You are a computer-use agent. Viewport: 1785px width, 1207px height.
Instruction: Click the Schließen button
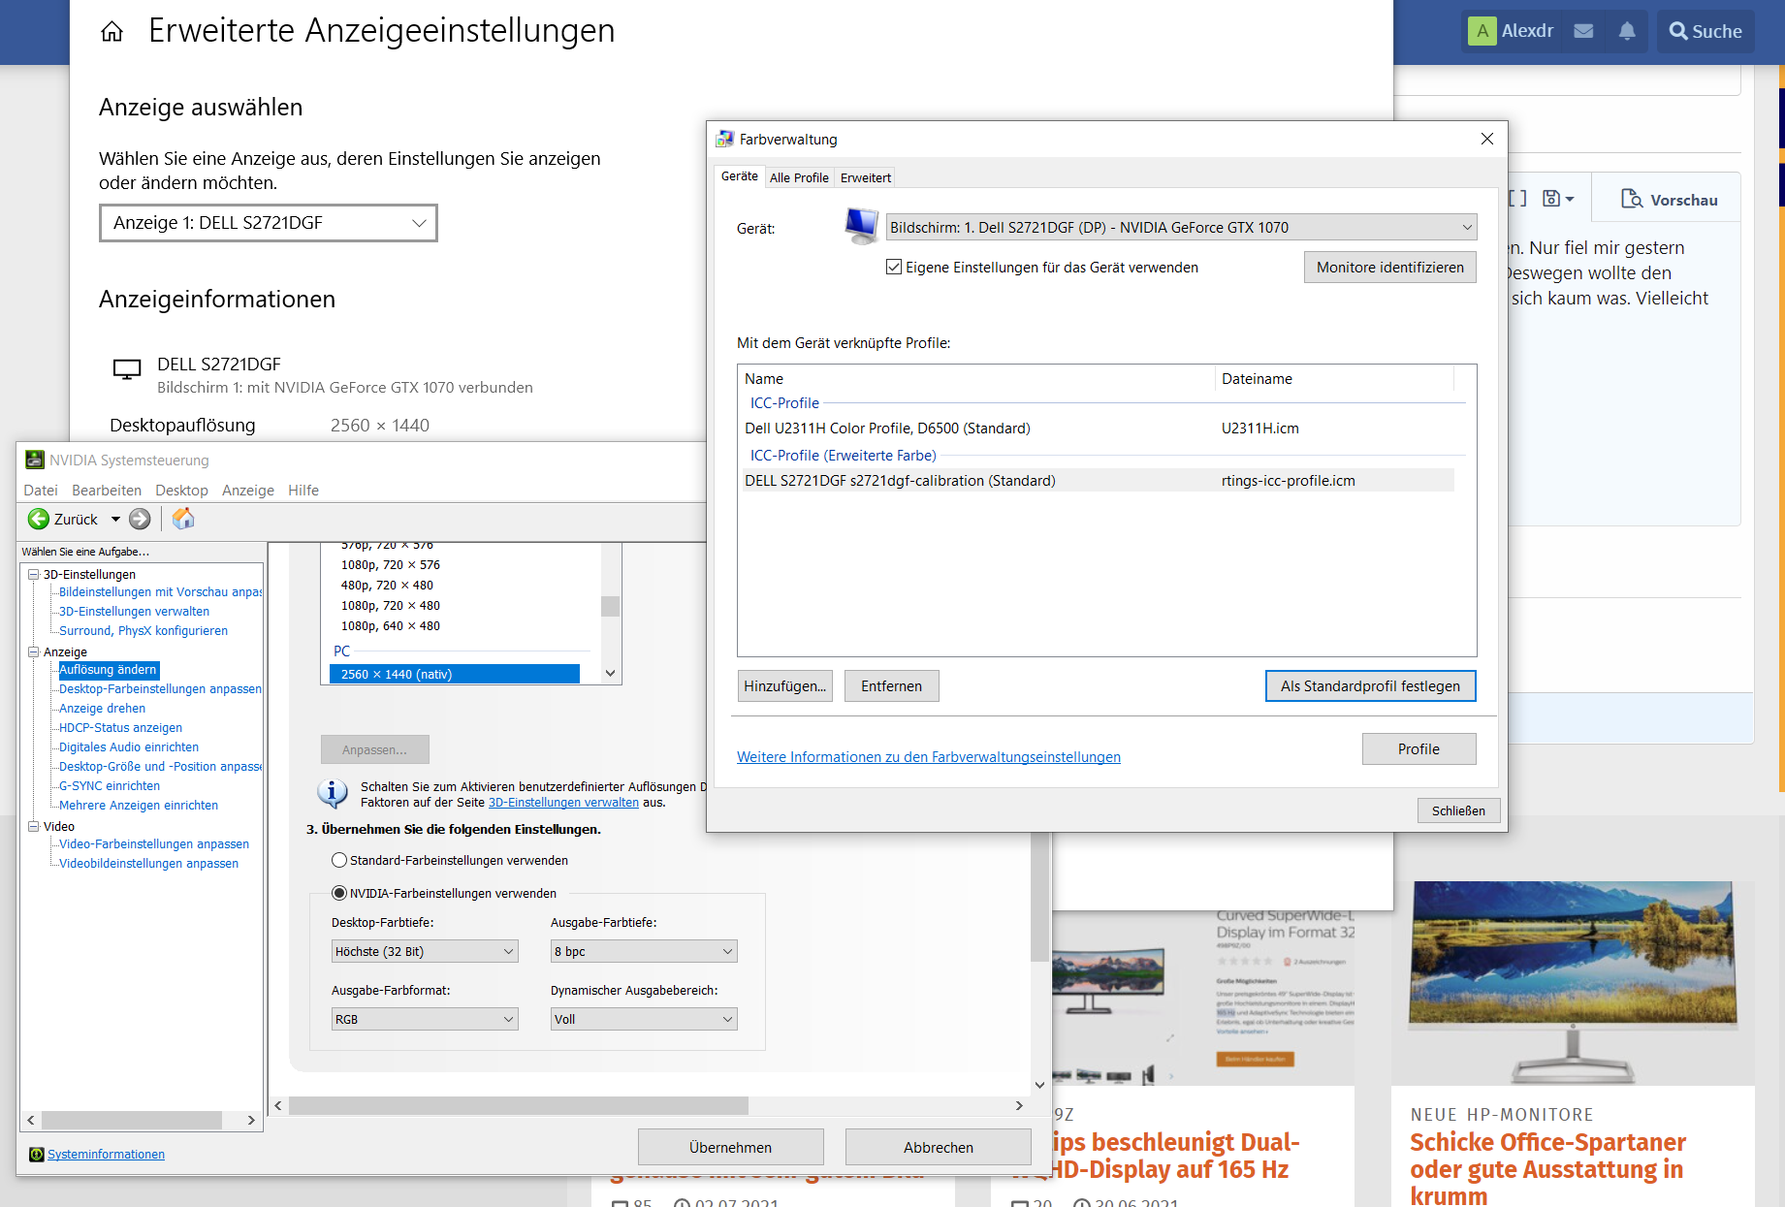pos(1458,810)
